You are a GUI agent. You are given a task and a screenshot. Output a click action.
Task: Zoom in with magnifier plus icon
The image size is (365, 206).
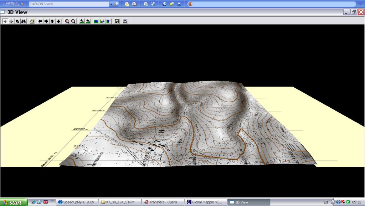[67, 21]
